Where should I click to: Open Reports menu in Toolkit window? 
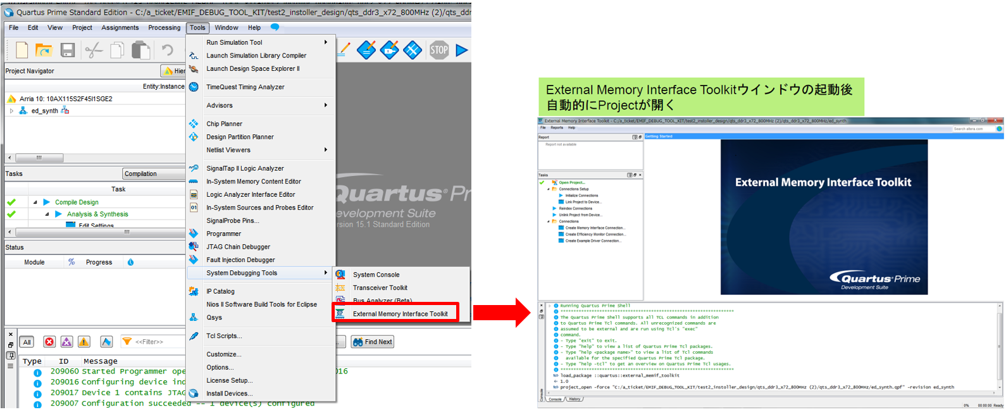(x=557, y=128)
